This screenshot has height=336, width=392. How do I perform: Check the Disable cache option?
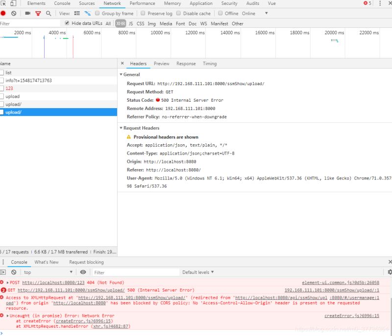pyautogui.click(x=179, y=13)
